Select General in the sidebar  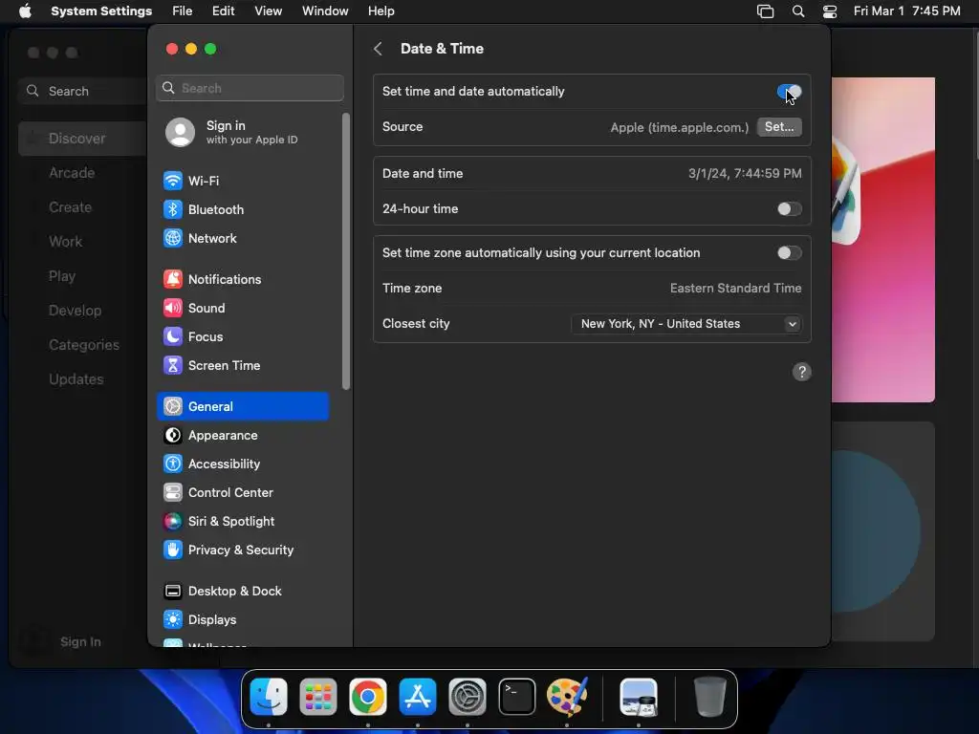tap(242, 406)
